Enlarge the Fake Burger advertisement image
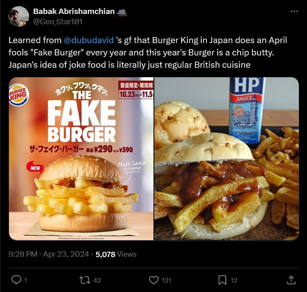 click(81, 159)
